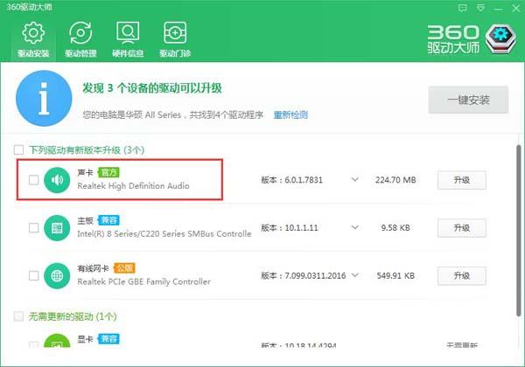Click the 一键安装 button

[x=468, y=100]
